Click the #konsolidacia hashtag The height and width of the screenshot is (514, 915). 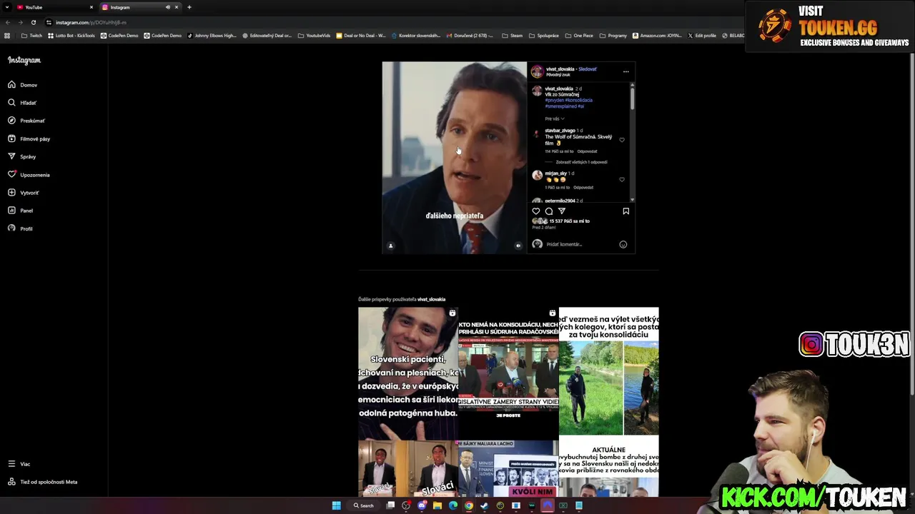(579, 100)
